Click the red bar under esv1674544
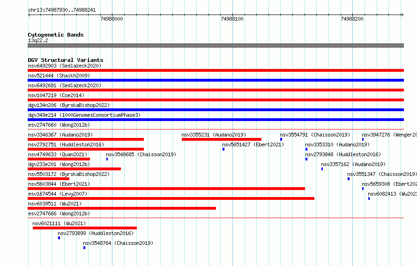This screenshot has width=417, height=266. 171,198
